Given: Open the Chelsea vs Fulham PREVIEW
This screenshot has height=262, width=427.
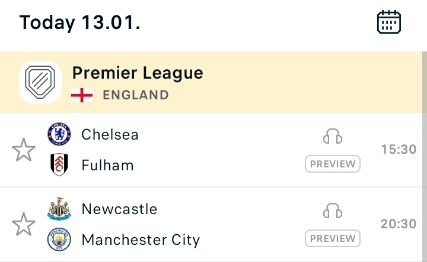Looking at the screenshot, I should point(333,164).
